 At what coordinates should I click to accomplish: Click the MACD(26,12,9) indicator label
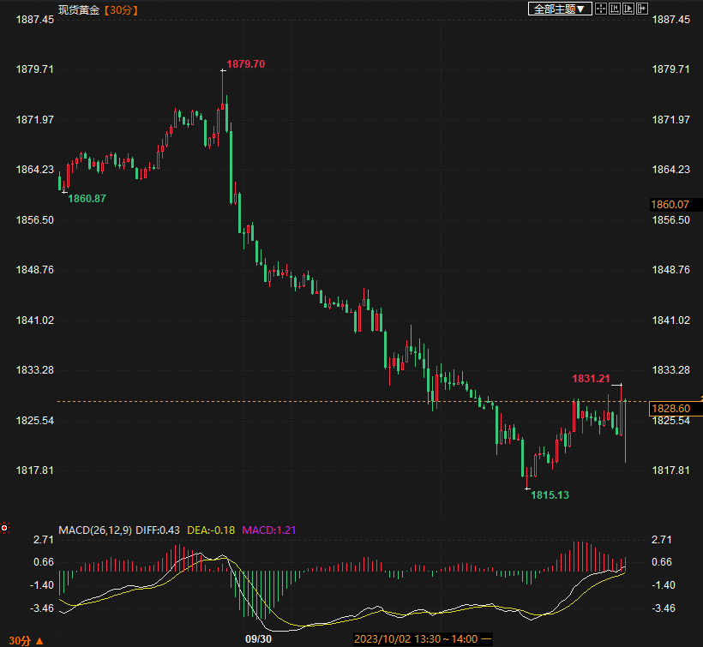tap(95, 530)
